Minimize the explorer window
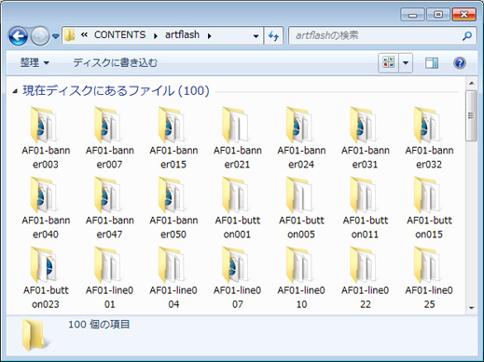Screen dimensions: 484x362 click(x=412, y=15)
